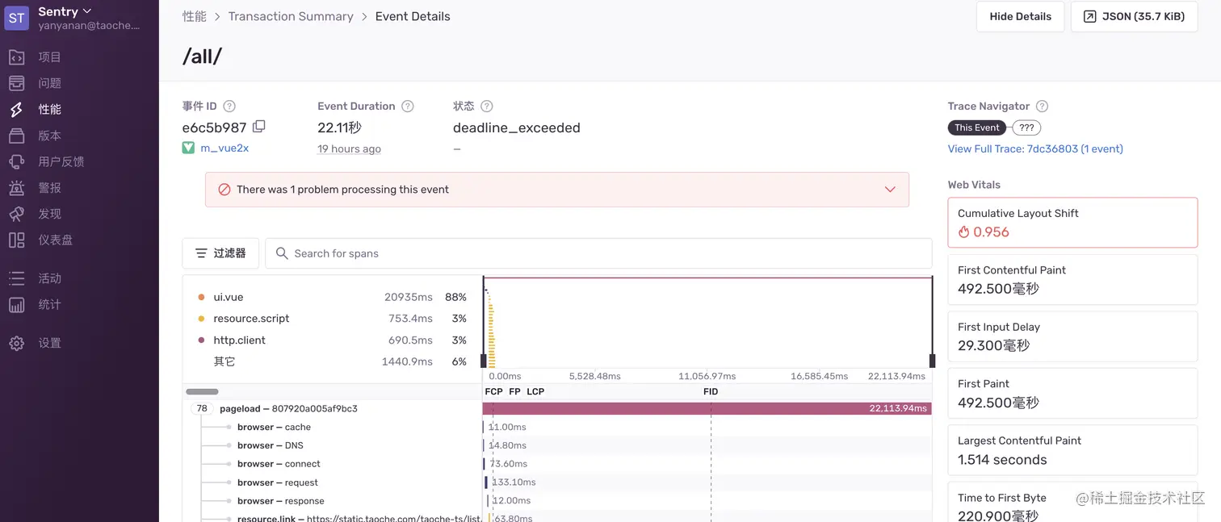1221x522 pixels.
Task: Open the JSON (35.7 KiB) button
Action: pos(1134,16)
